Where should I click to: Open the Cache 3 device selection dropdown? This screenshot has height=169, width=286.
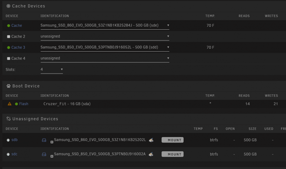[105, 47]
